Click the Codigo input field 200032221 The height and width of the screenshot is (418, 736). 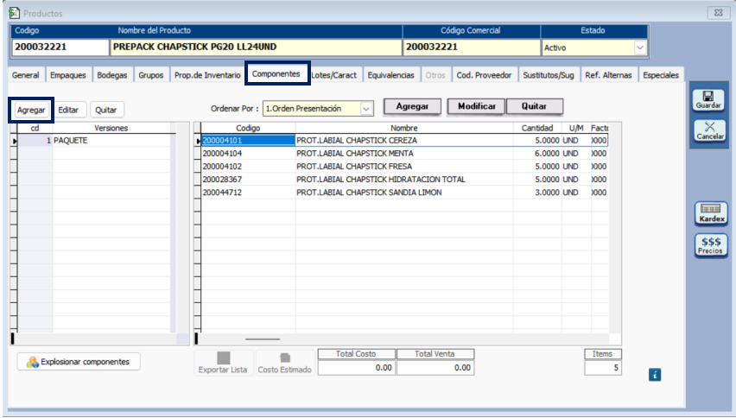click(x=60, y=47)
